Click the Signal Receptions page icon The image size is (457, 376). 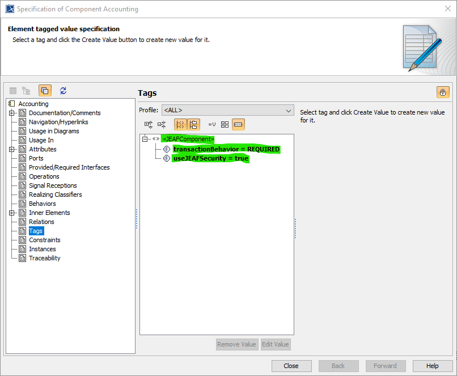click(23, 185)
